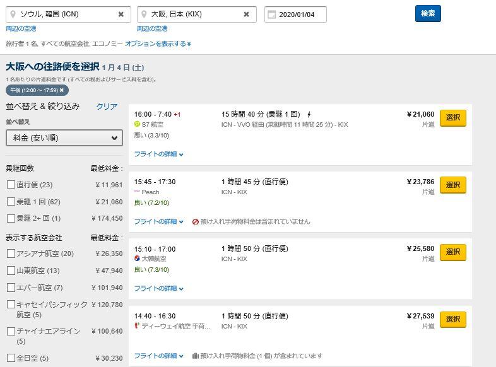496x367 pixels.
Task: Click クリア to reset filters
Action: click(107, 107)
